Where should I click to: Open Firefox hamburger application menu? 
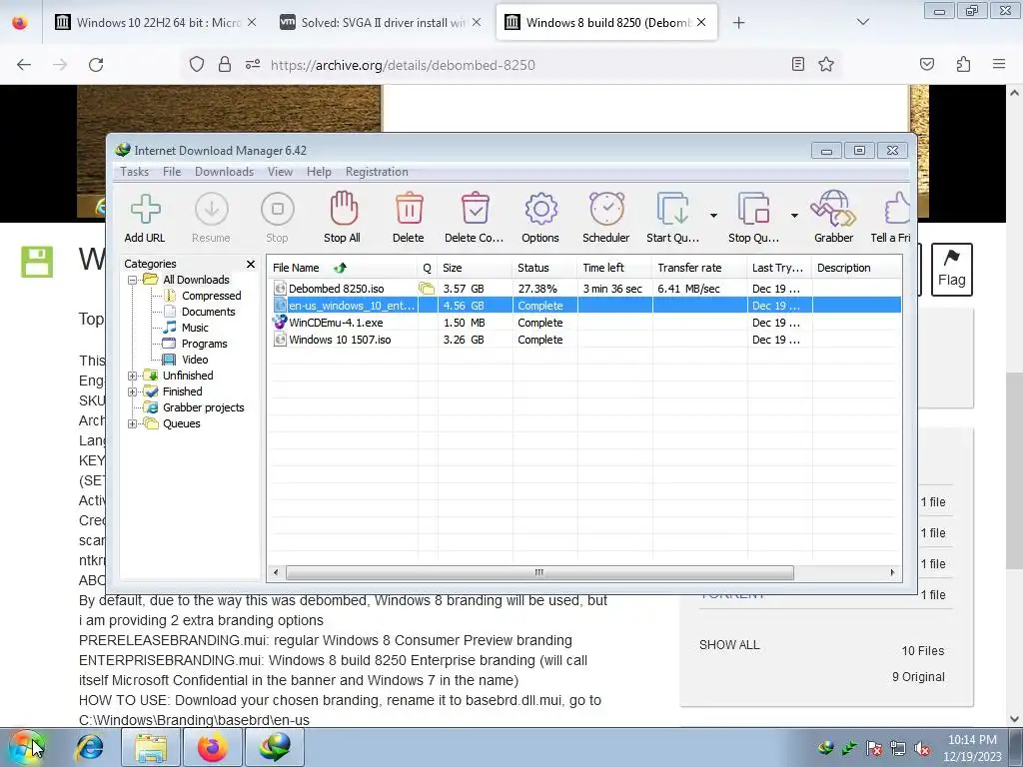[x=999, y=64]
